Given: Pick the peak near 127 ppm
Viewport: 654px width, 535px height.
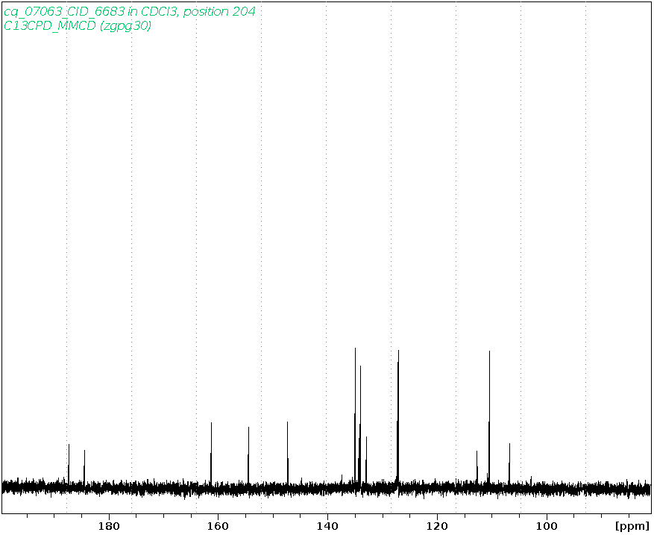Looking at the screenshot, I should point(398,417).
